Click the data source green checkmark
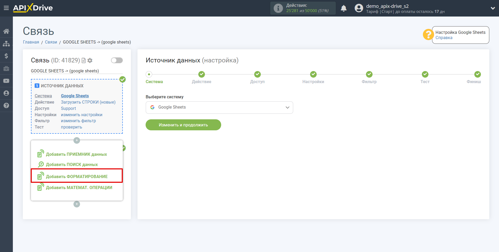 point(123,79)
